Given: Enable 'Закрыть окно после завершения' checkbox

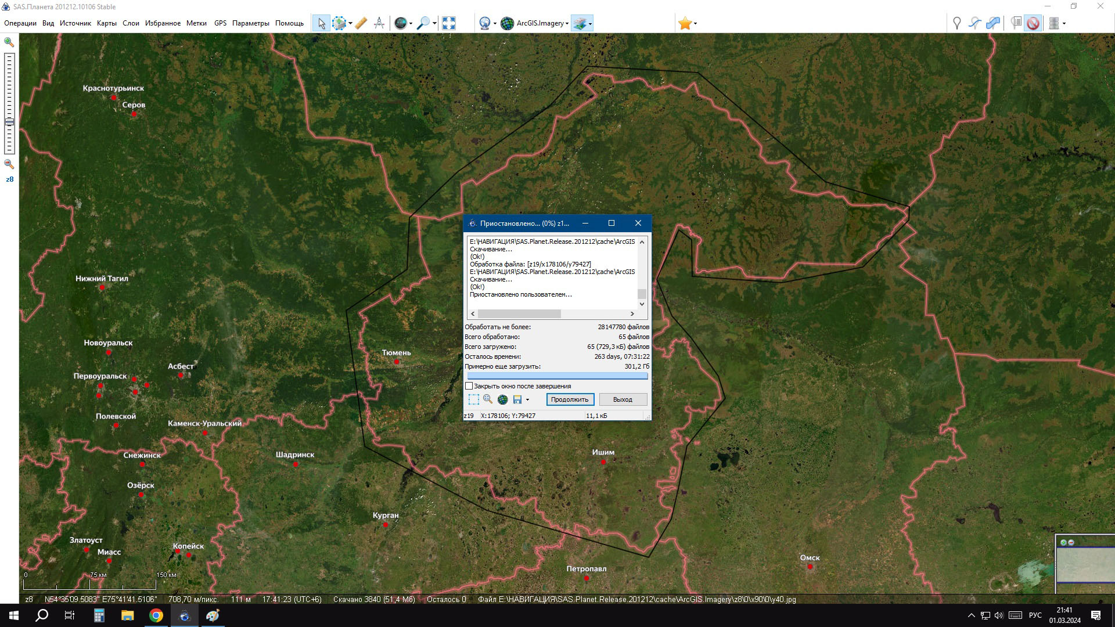Looking at the screenshot, I should 469,386.
